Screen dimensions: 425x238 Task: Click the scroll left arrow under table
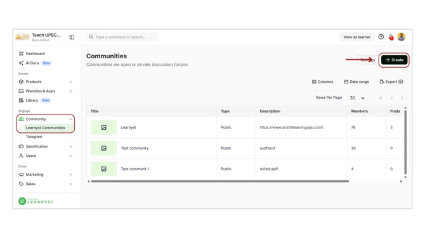click(x=88, y=182)
